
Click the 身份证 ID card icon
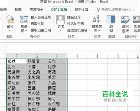(x=24, y=19)
